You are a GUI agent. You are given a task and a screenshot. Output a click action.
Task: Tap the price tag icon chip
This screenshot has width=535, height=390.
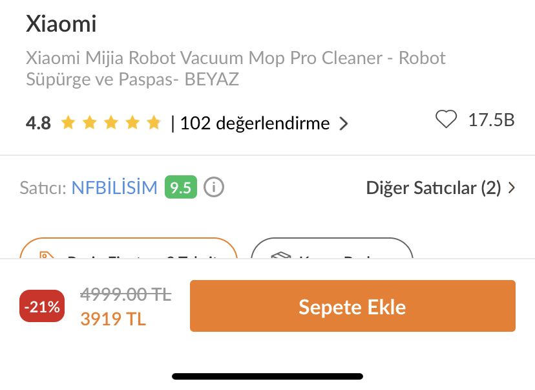tap(47, 255)
